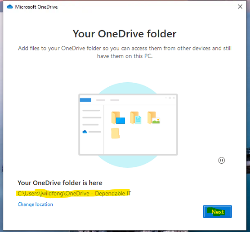
Task: Click the Next button
Action: [x=217, y=212]
